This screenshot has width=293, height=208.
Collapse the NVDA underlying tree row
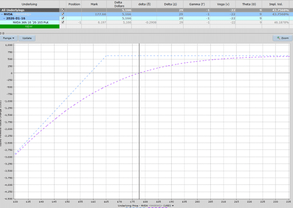coord(2,14)
